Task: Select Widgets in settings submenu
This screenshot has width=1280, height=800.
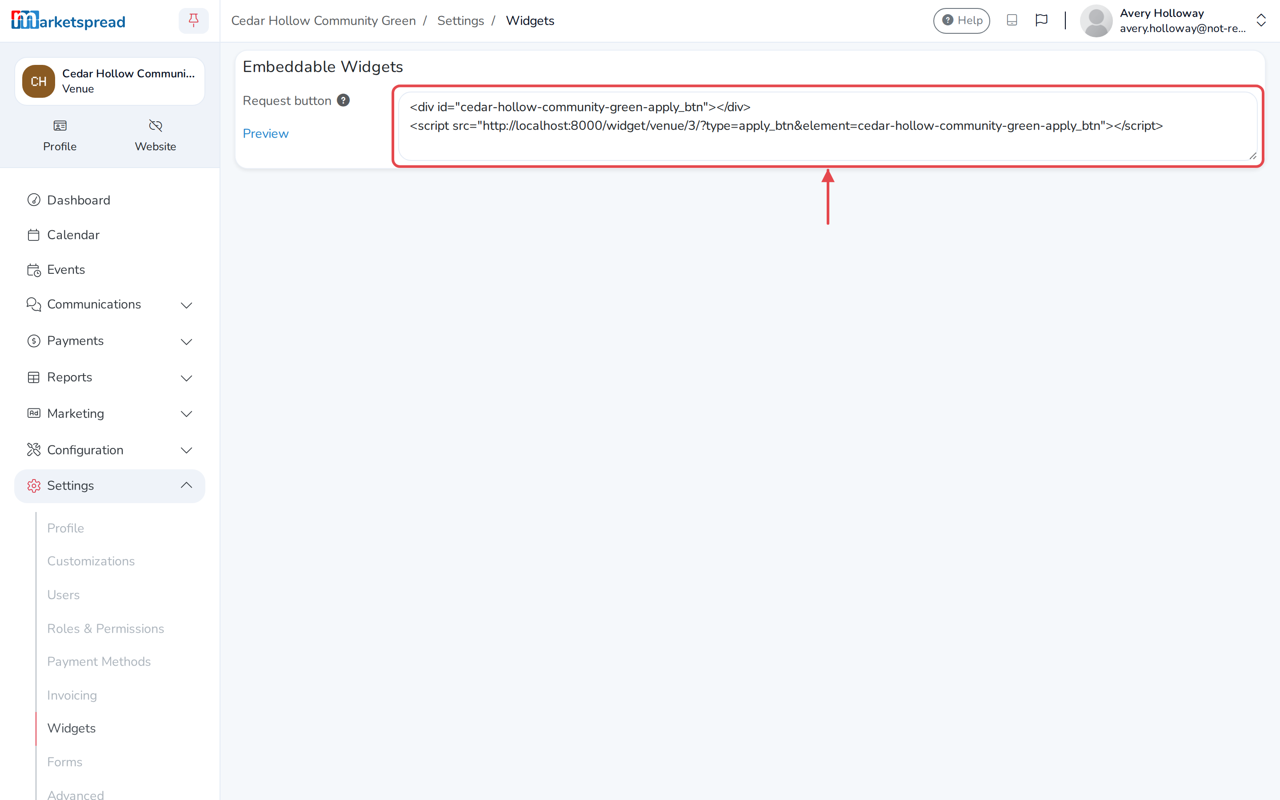Action: click(72, 728)
